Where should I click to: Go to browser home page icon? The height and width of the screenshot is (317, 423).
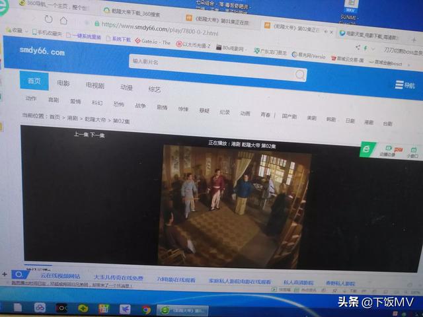point(63,20)
